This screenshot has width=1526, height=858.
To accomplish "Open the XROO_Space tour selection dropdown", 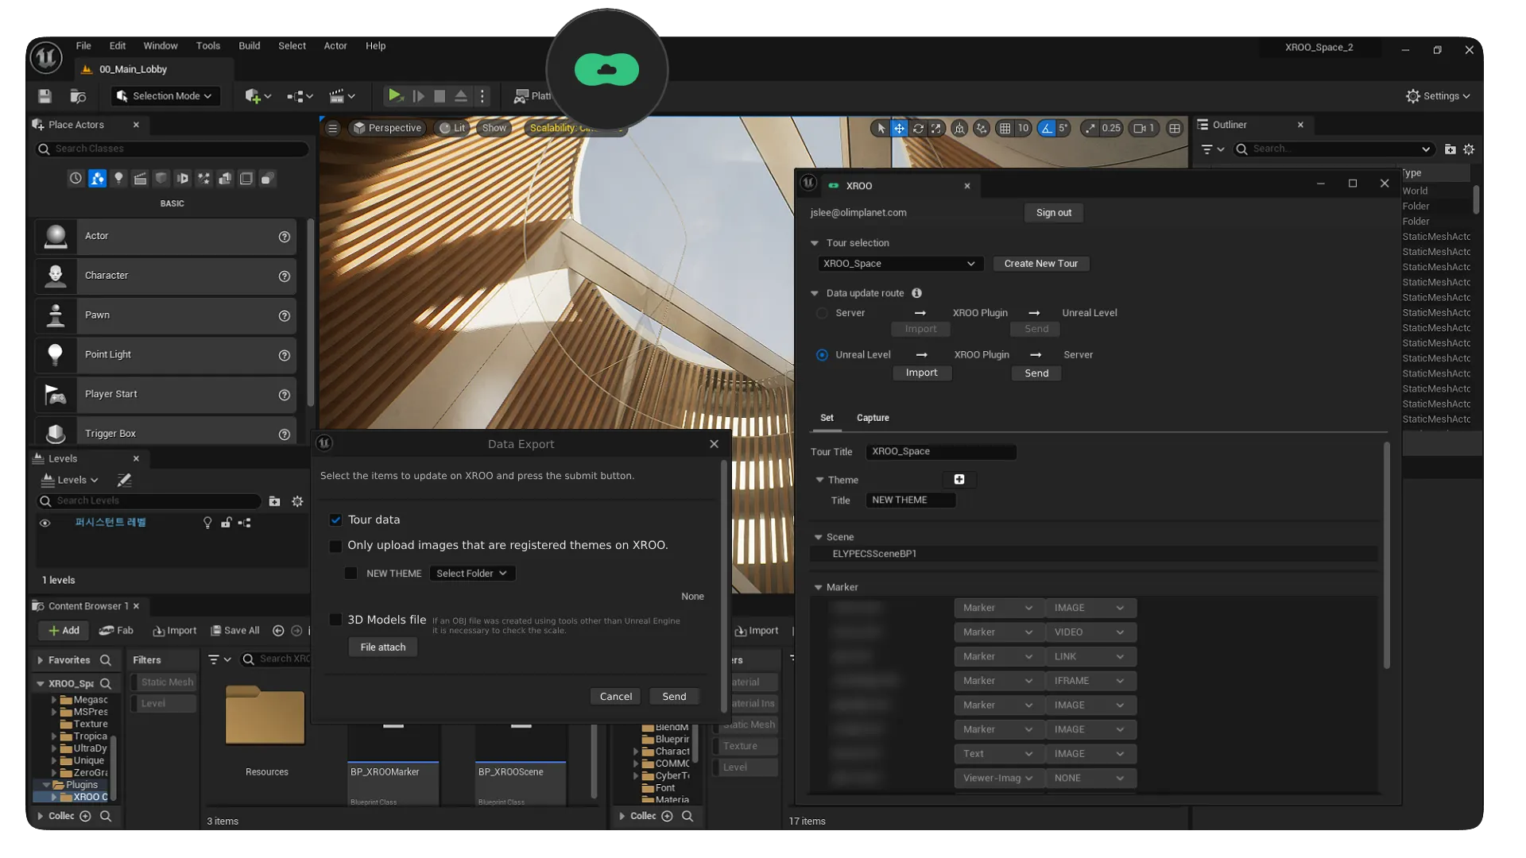I will coord(899,264).
